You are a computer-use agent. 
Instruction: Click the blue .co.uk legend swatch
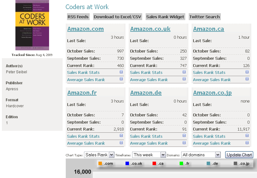point(127,164)
